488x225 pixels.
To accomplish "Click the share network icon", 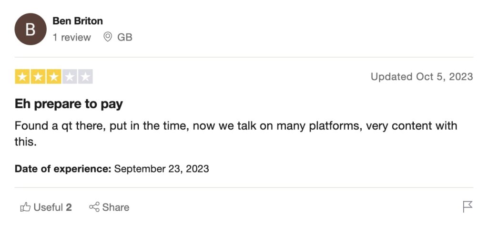I will (94, 207).
